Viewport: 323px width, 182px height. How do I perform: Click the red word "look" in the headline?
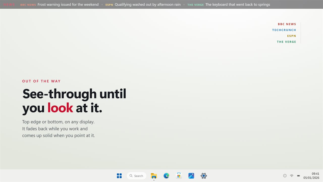[60, 108]
